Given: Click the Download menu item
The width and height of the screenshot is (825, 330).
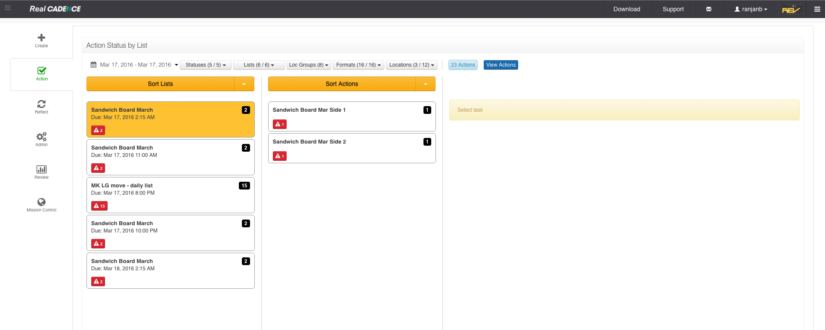Looking at the screenshot, I should coord(627,9).
